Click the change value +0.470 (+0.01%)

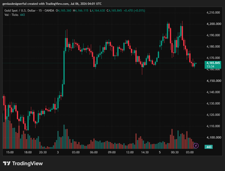(x=134, y=11)
